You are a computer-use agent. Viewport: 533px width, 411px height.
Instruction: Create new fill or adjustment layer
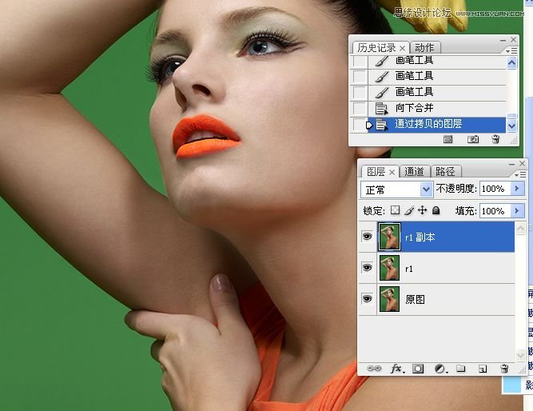point(440,369)
